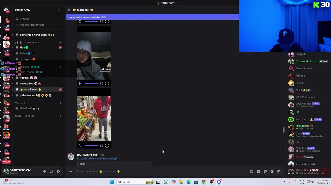Open Kick Alerts member profile
Screen dimensions: 331x186
(x=308, y=120)
